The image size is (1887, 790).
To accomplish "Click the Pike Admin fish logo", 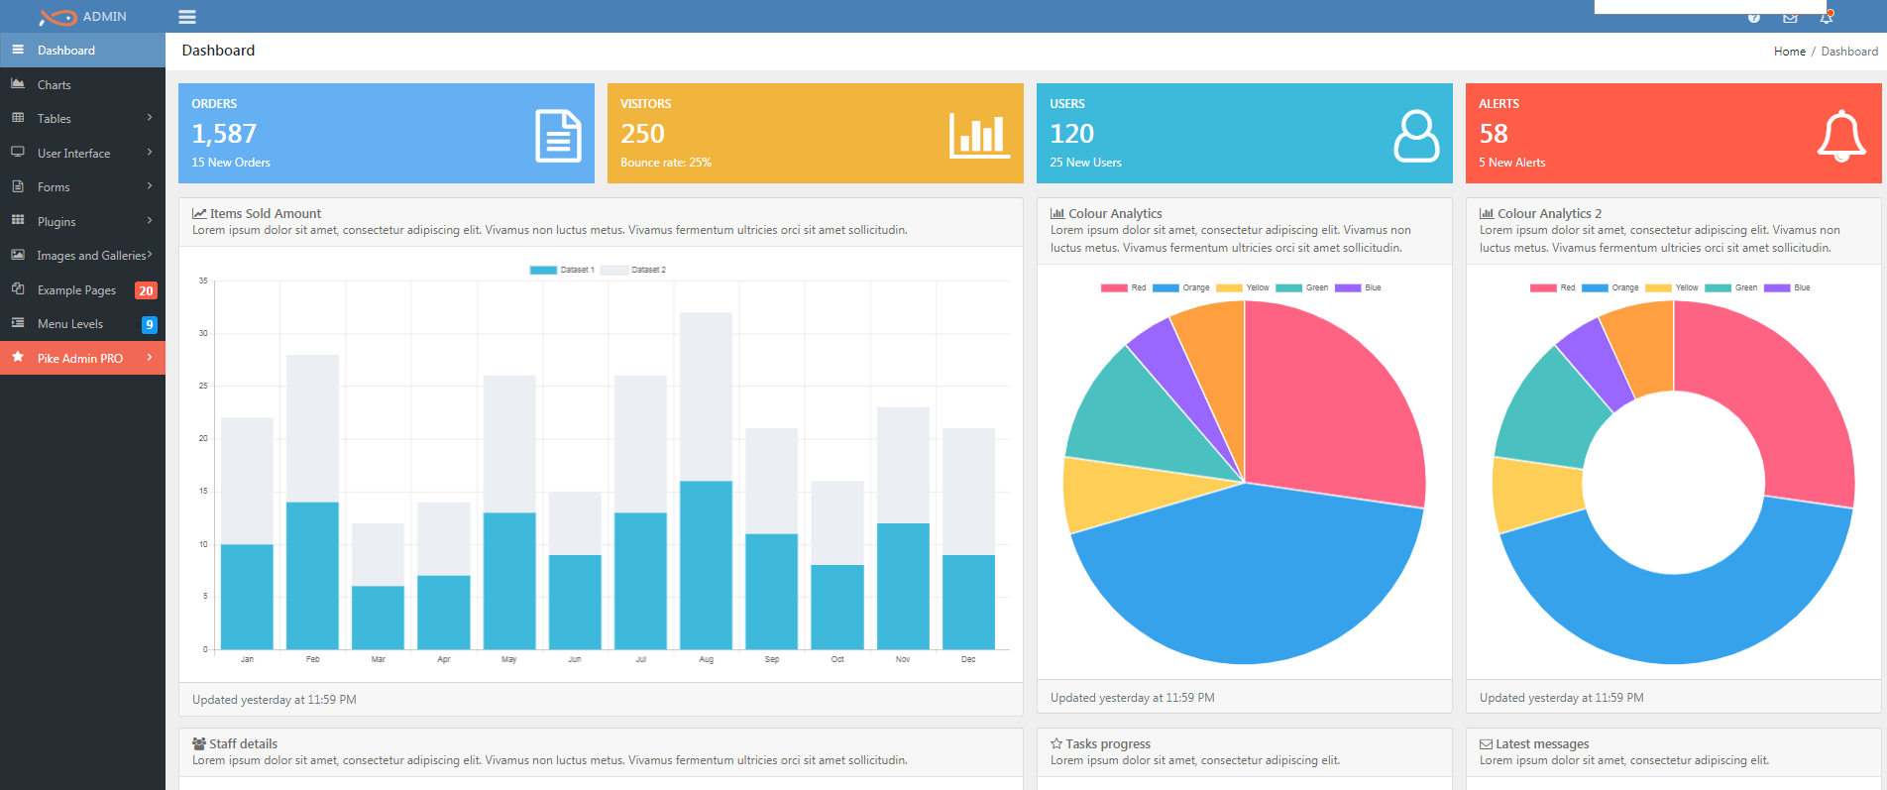I will pos(57,17).
